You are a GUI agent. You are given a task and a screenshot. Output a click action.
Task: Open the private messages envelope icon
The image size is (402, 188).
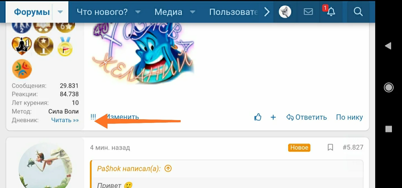pyautogui.click(x=308, y=12)
